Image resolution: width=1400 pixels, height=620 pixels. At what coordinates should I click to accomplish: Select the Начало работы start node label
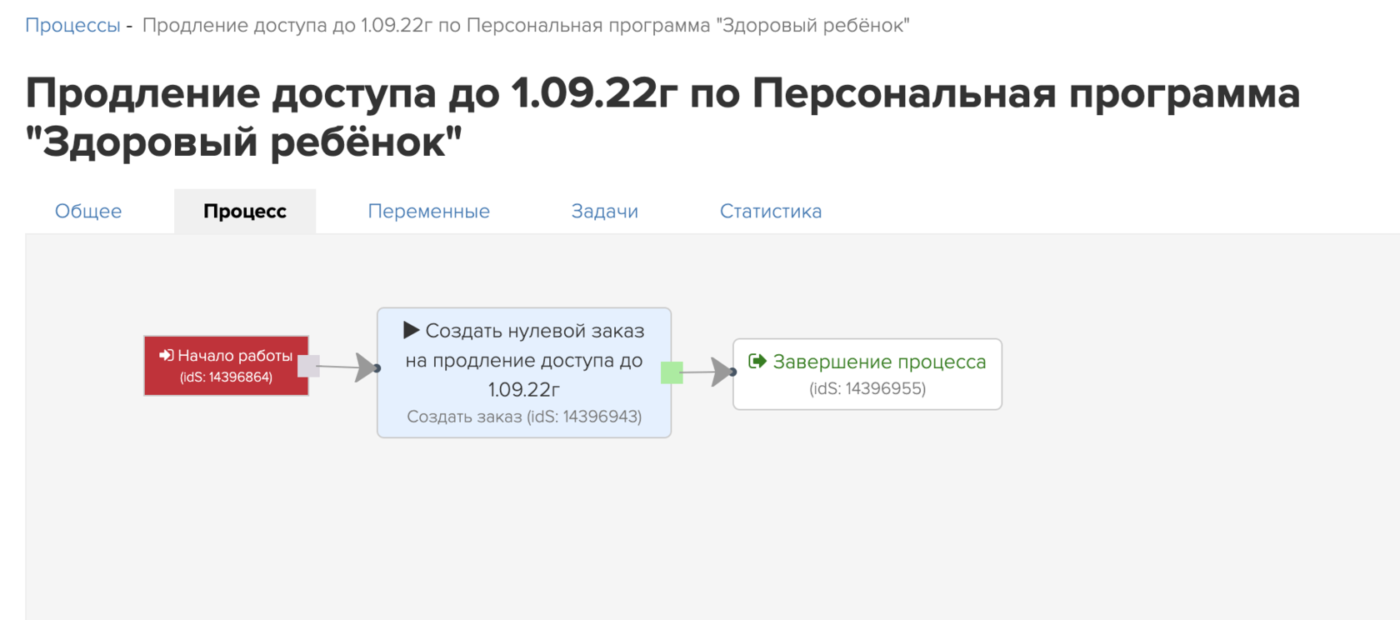[x=235, y=356]
